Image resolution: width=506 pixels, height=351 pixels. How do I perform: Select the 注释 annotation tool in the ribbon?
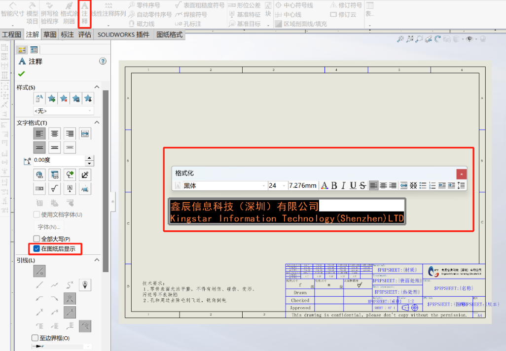(84, 11)
